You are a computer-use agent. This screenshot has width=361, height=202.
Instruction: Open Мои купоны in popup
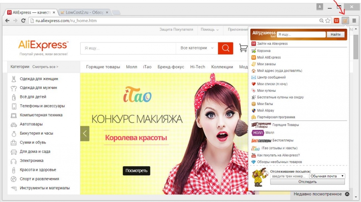266,91
